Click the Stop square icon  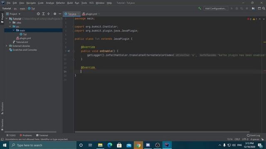[x=247, y=8]
